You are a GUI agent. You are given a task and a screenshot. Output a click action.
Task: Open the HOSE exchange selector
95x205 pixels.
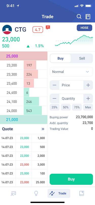coord(85,28)
